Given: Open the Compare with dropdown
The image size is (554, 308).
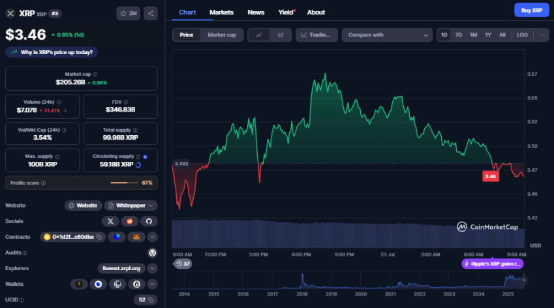Looking at the screenshot, I should tap(388, 35).
